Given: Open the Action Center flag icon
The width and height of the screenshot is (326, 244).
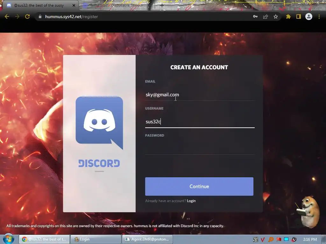Looking at the screenshot, I should [279, 240].
